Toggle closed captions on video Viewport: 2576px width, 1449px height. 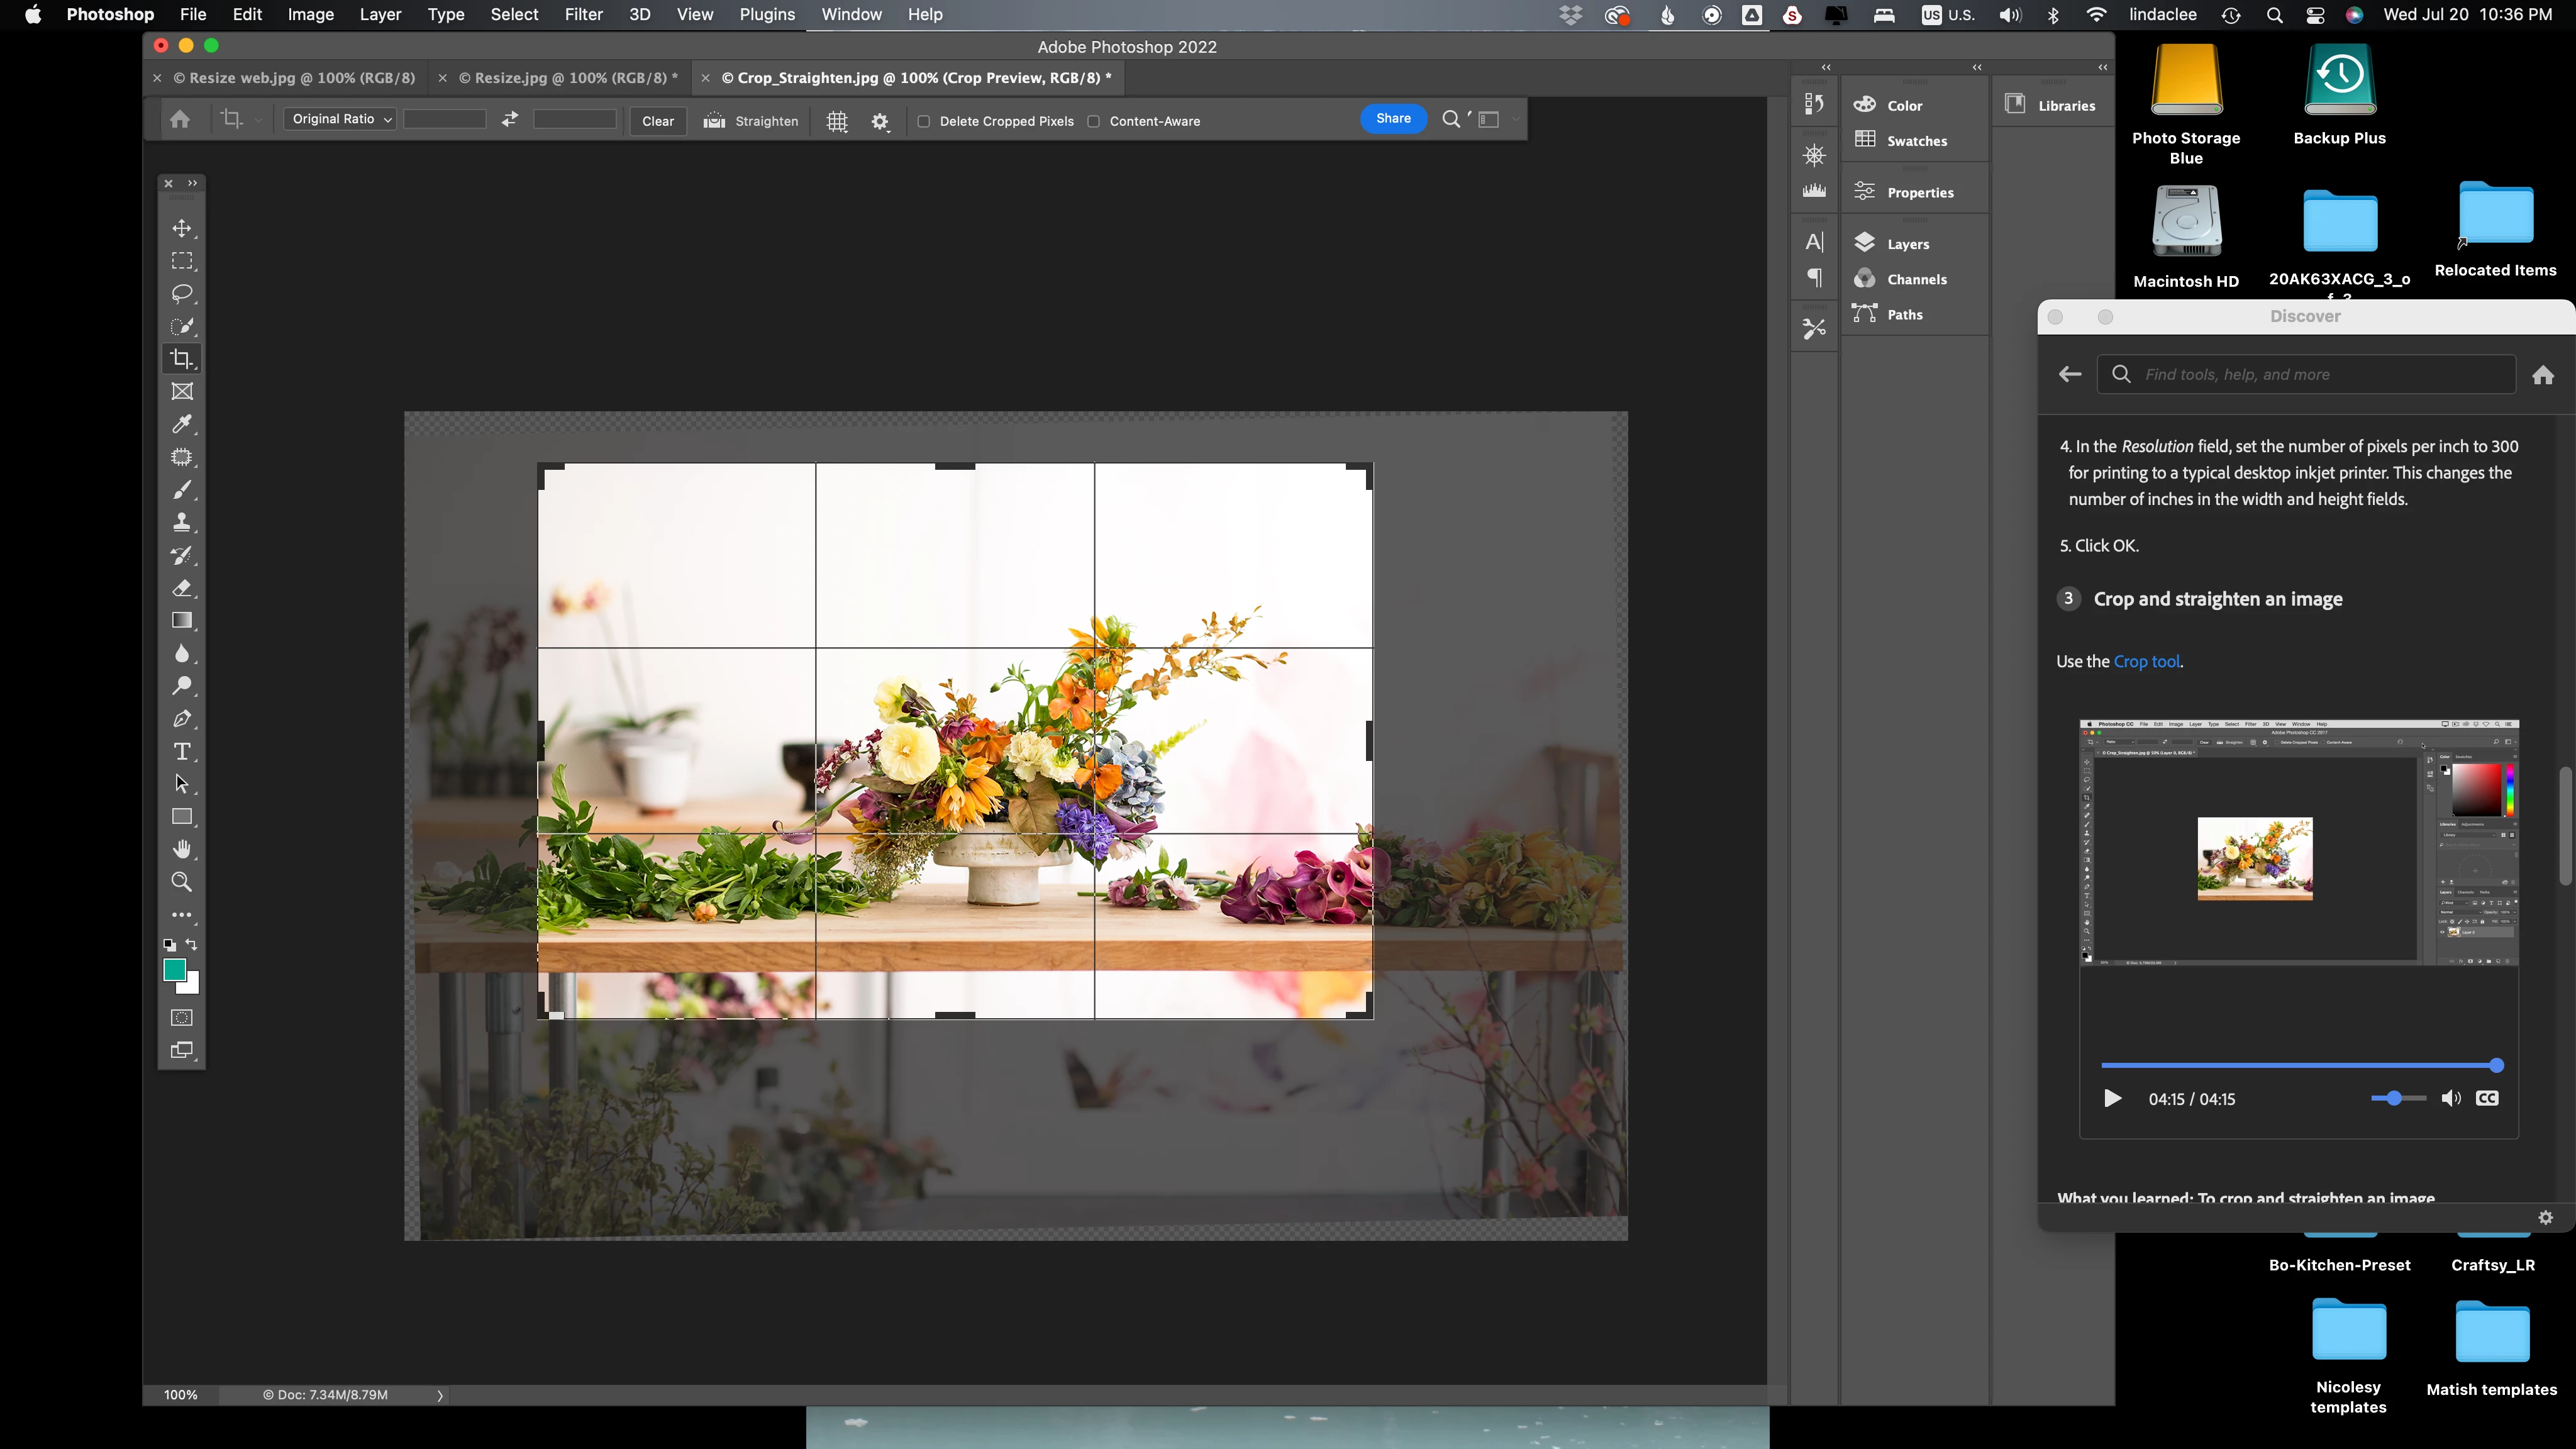[x=2487, y=1098]
